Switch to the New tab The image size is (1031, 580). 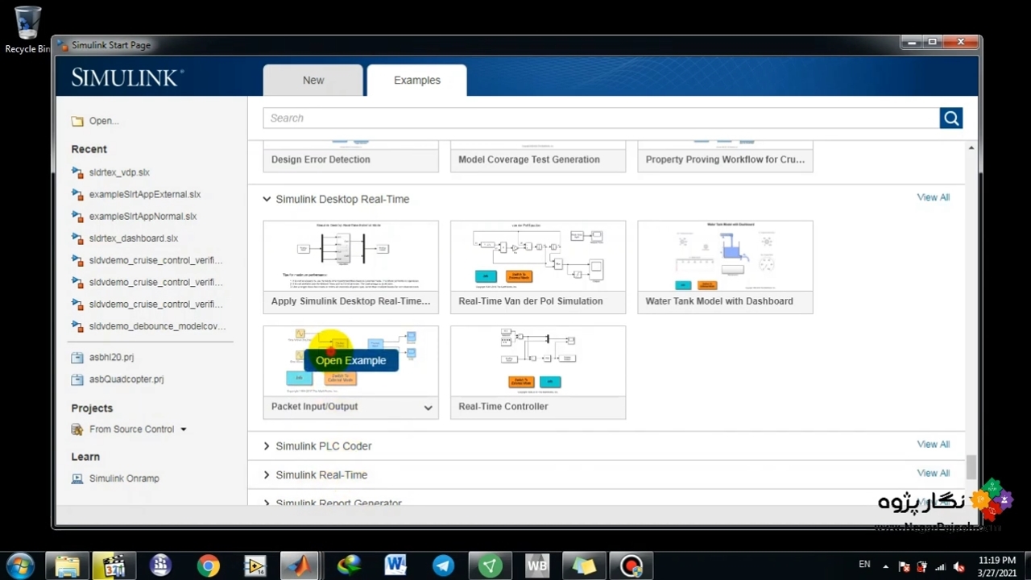click(x=313, y=81)
